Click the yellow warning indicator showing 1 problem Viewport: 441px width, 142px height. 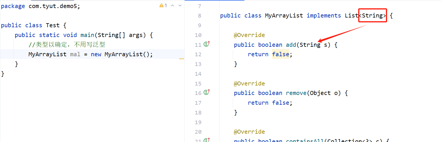tap(163, 5)
